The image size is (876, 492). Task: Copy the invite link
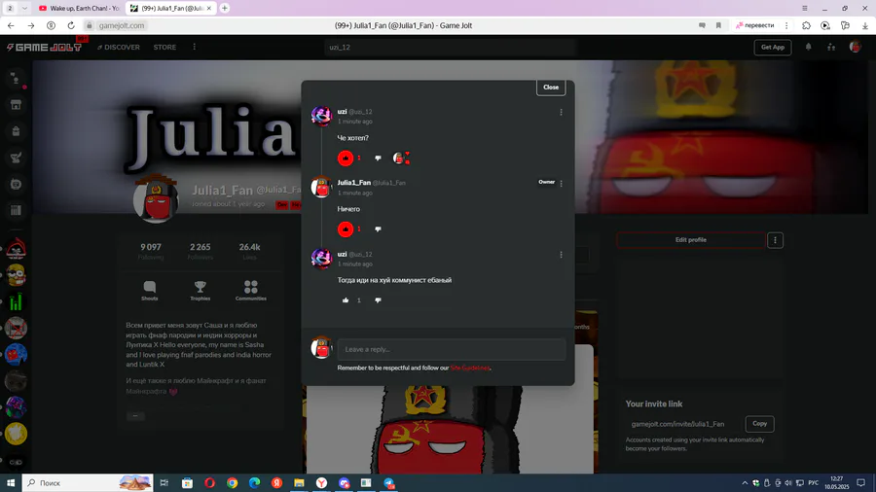click(759, 423)
